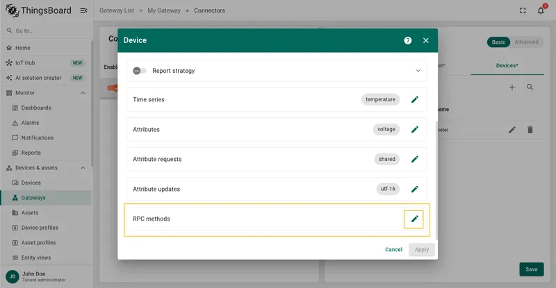Click the ThingsBoard logo
The image size is (556, 288).
(38, 10)
